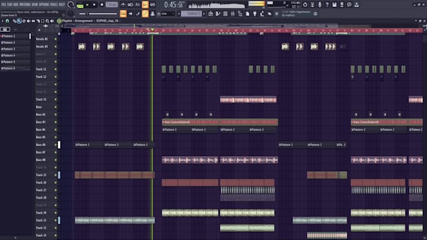The image size is (427, 240).
Task: Toggle typing keyboard to piano button
Action: coord(123,14)
